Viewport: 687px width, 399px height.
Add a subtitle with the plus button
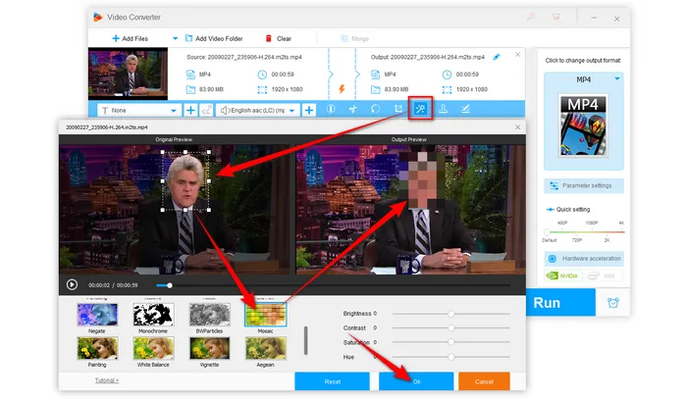click(x=190, y=110)
